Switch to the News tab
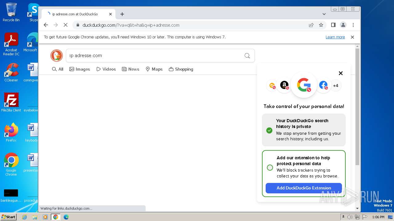Viewport: 394px width, 221px height. point(131,69)
